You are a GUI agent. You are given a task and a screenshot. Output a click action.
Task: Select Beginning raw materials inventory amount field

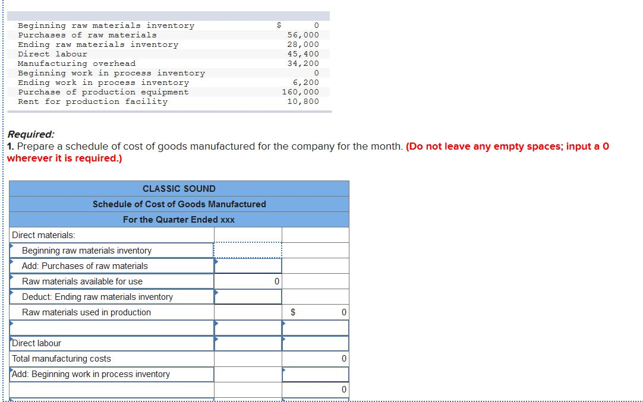pyautogui.click(x=248, y=251)
